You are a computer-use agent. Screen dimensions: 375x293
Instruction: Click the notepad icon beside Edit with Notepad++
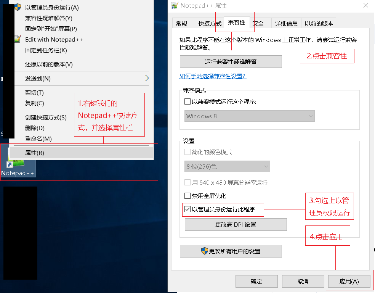(x=18, y=39)
